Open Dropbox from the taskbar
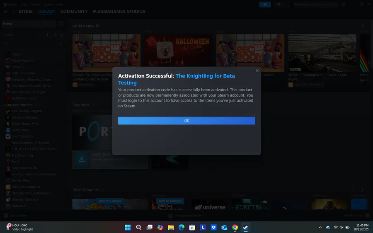This screenshot has width=373, height=233. pos(213,227)
